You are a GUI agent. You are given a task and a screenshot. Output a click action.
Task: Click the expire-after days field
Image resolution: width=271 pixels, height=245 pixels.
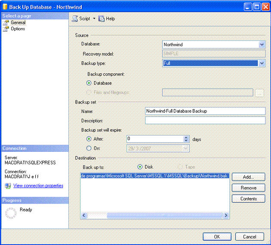pyautogui.click(x=155, y=139)
